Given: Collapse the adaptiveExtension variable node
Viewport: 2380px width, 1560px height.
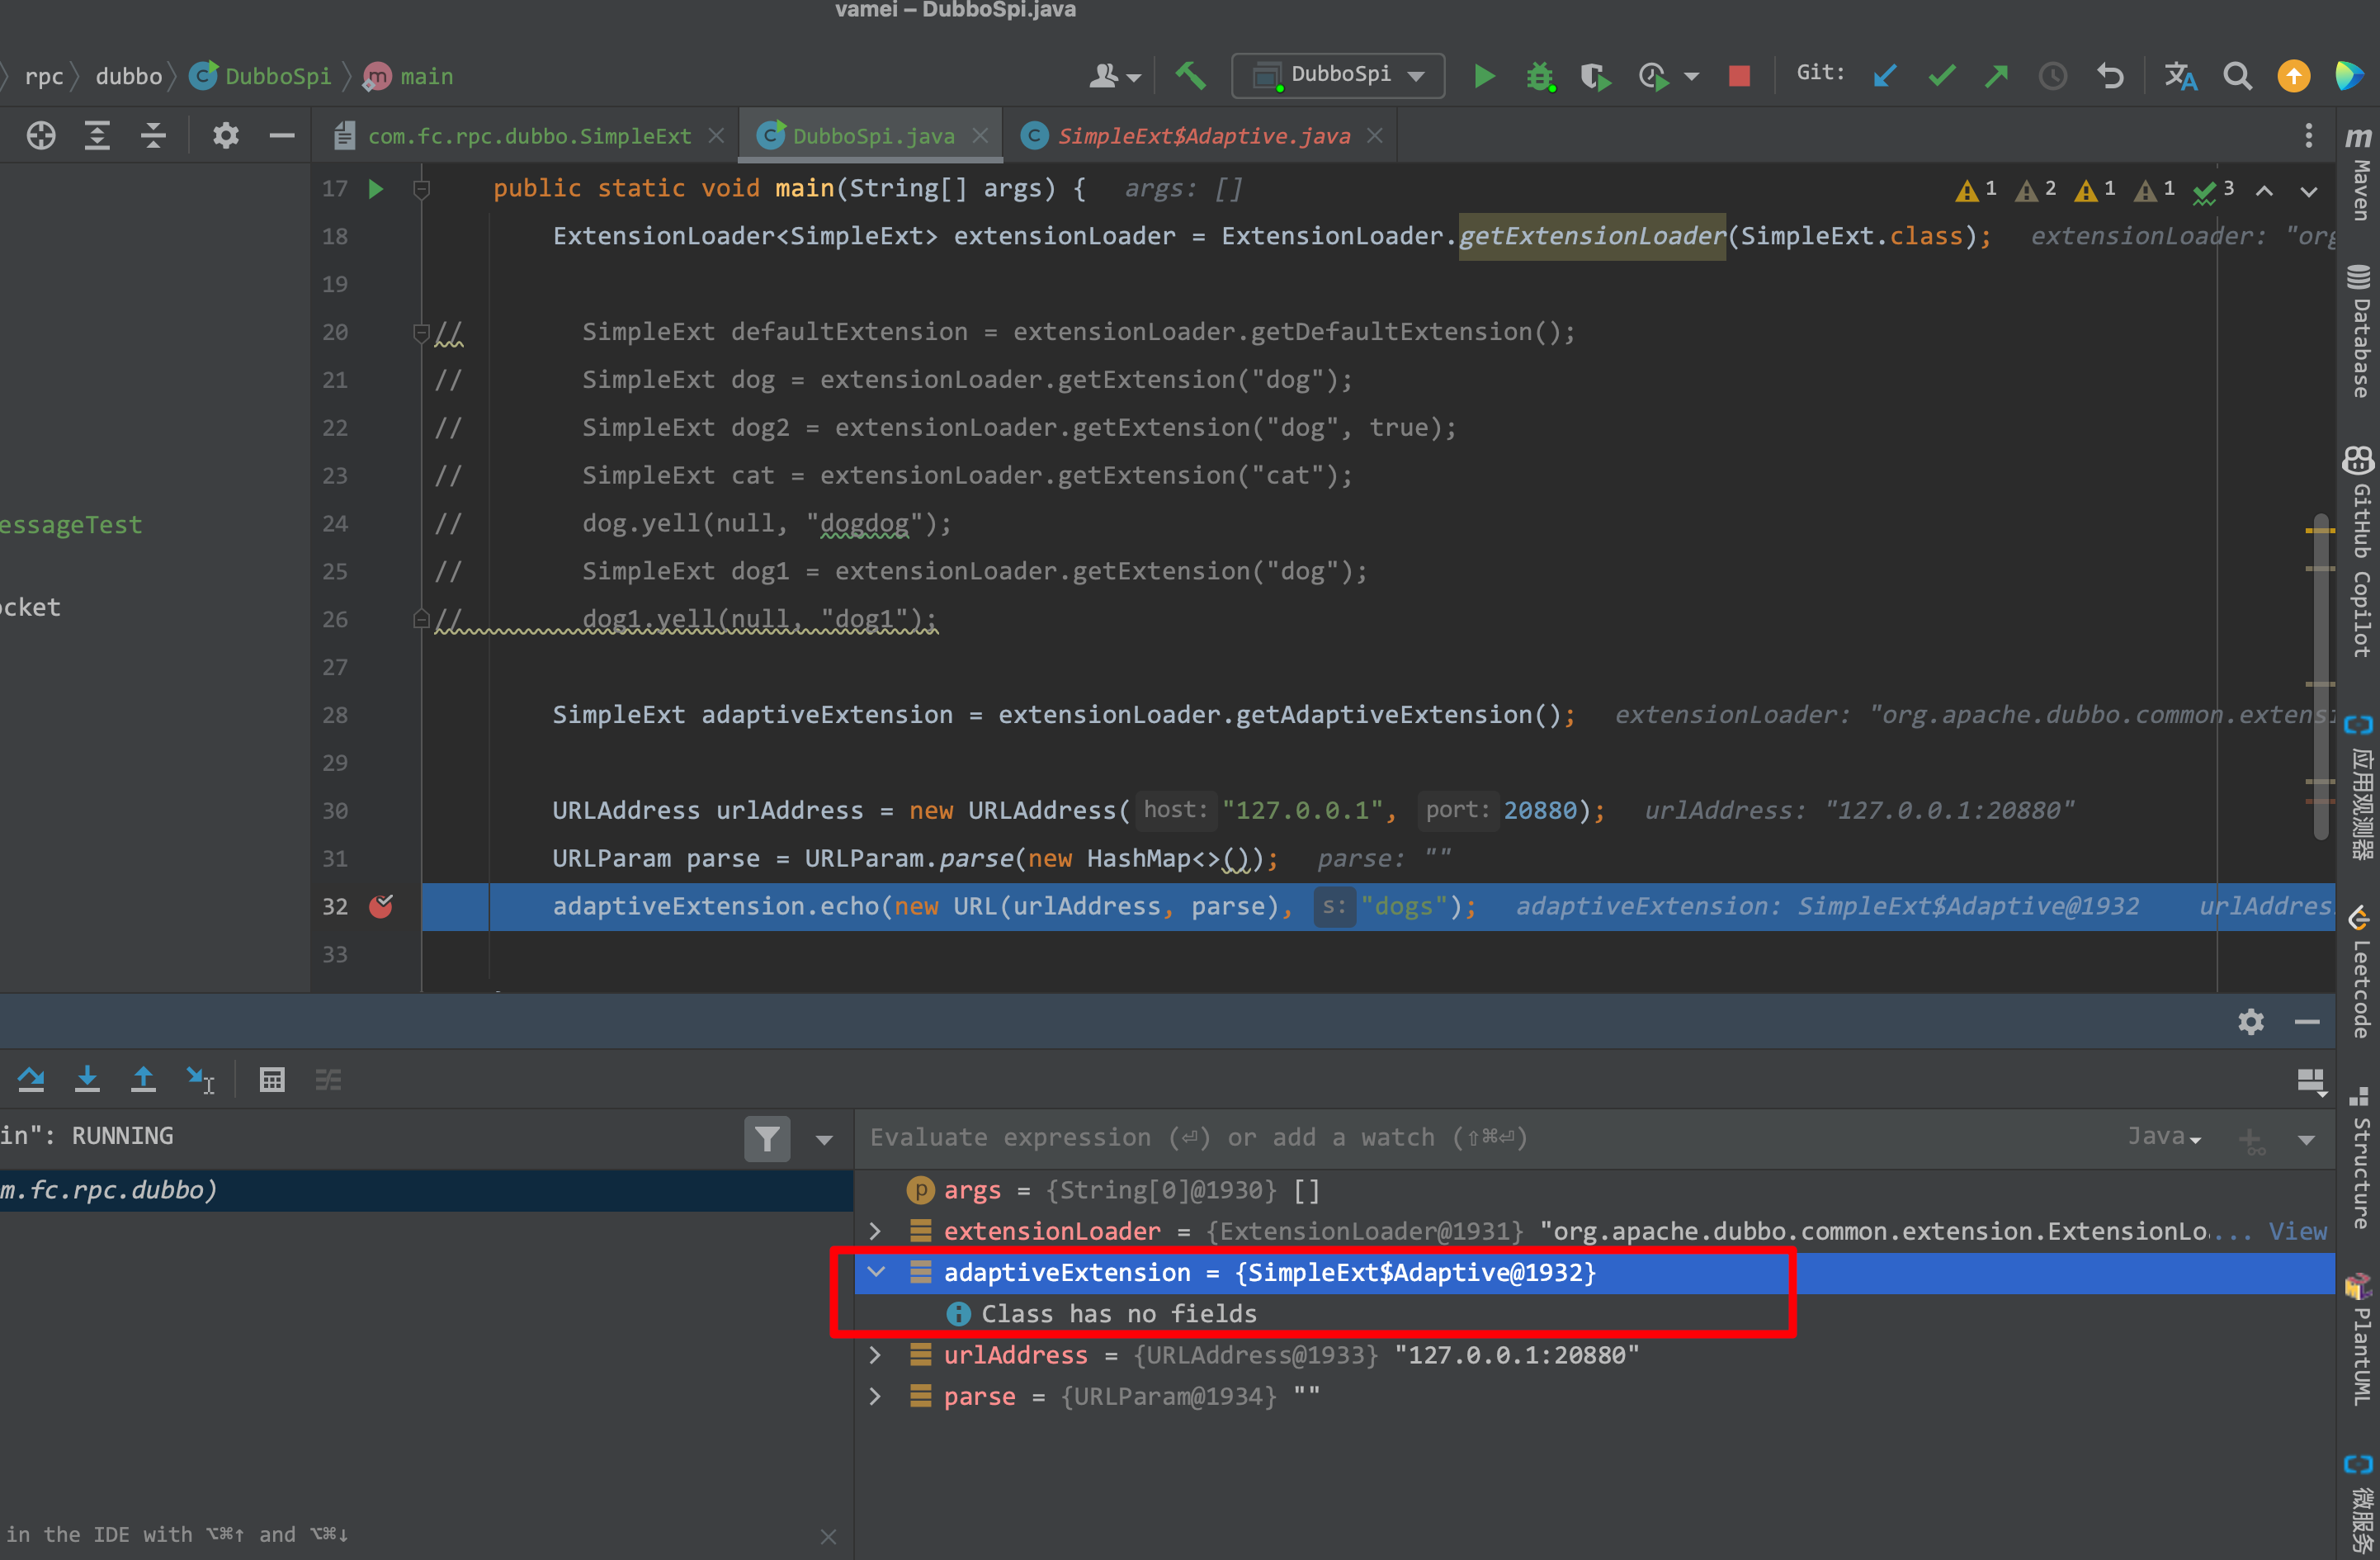Looking at the screenshot, I should 876,1272.
